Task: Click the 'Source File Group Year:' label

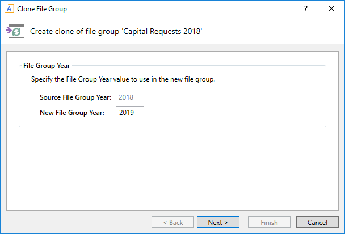Action: coord(75,97)
